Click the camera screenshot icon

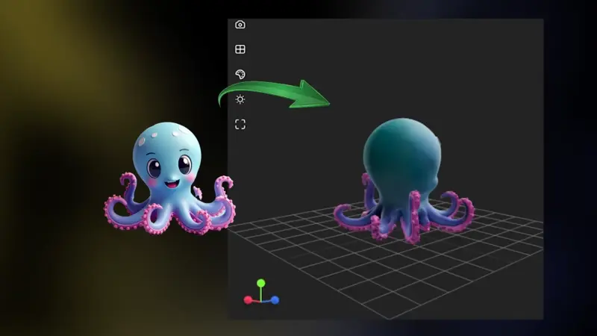240,25
